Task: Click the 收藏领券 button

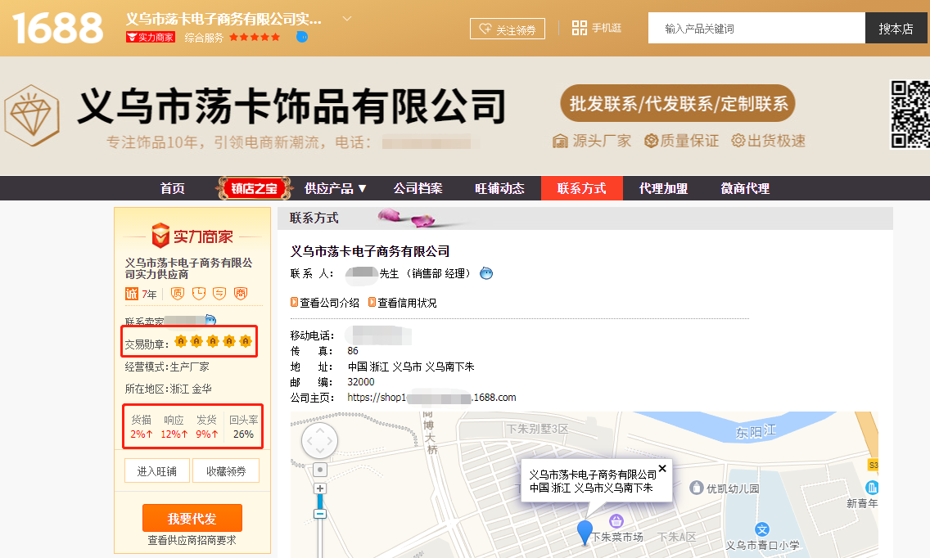Action: coord(226,470)
